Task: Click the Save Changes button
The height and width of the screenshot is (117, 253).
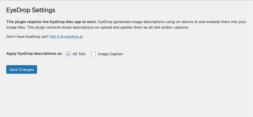Action: pyautogui.click(x=22, y=69)
